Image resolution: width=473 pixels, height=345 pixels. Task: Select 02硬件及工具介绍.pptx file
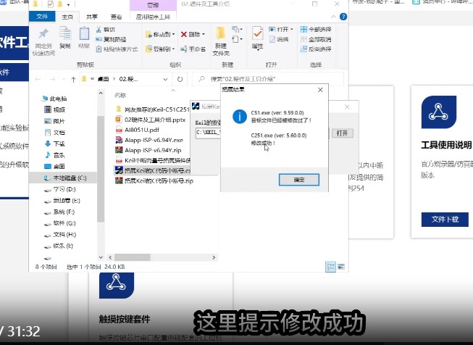point(151,120)
